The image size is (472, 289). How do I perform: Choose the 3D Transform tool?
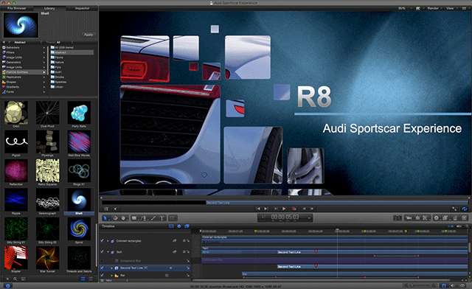[115, 218]
